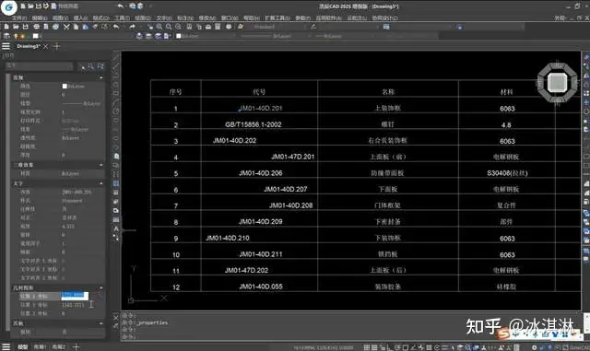Screen dimensions: 590x351
Task: Select the Zoom Window magnifier icon
Action: click(x=169, y=27)
